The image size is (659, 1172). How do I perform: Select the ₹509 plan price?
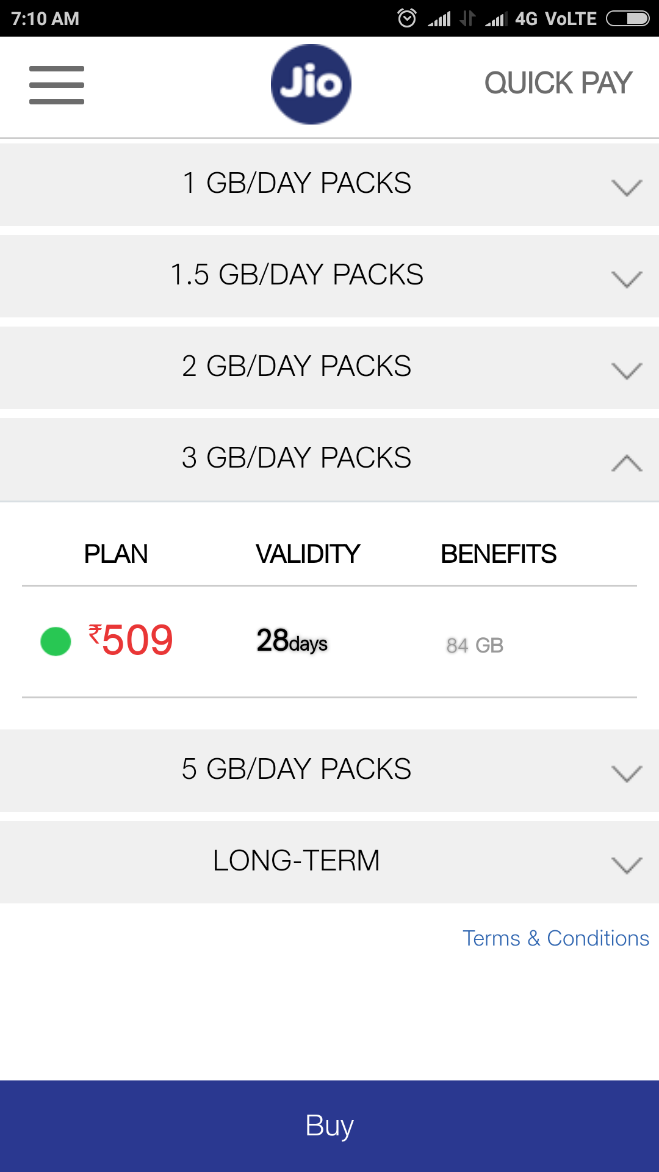[131, 640]
